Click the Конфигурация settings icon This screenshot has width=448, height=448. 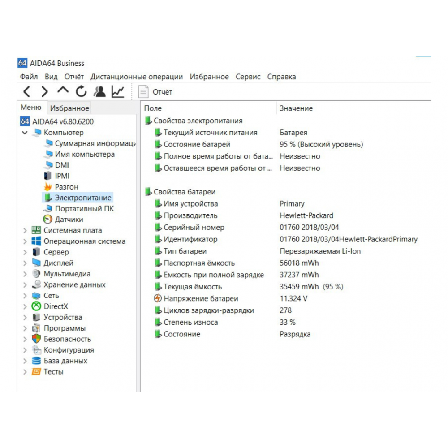pyautogui.click(x=36, y=350)
